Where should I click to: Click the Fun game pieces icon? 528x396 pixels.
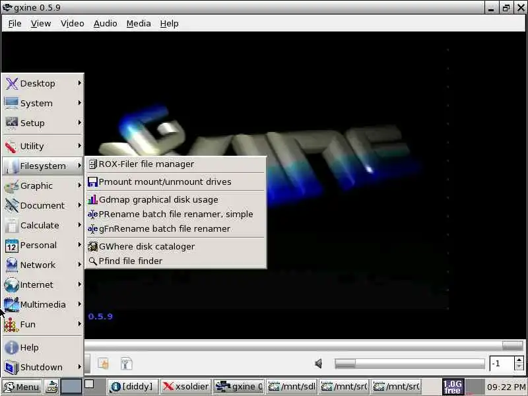[x=11, y=325]
